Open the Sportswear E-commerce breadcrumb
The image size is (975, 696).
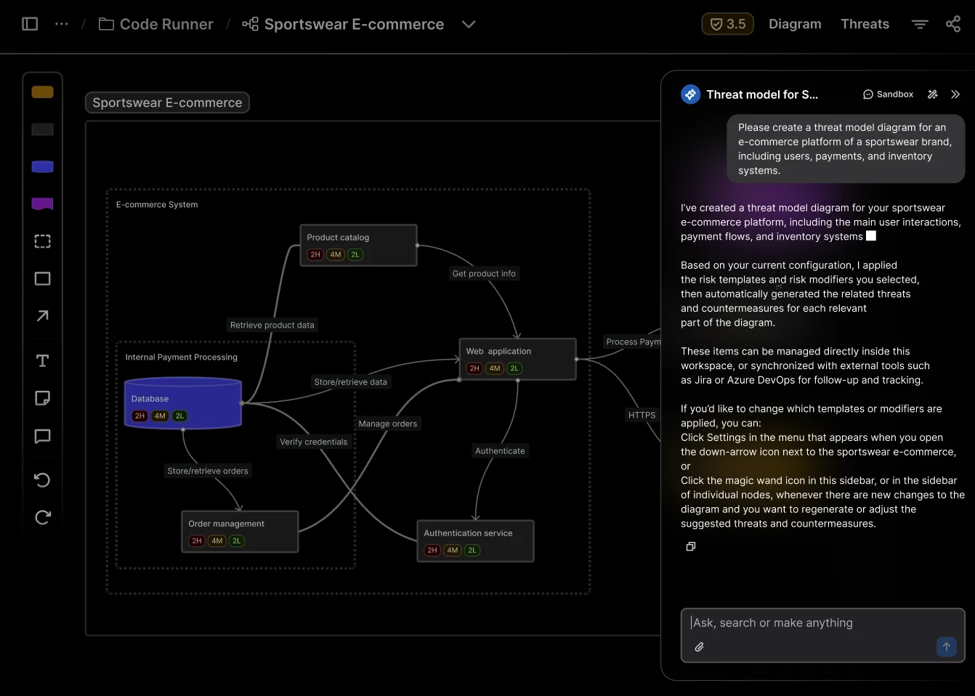coord(343,24)
